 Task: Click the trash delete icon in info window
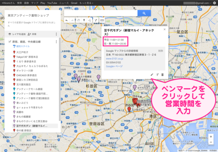[162, 75]
